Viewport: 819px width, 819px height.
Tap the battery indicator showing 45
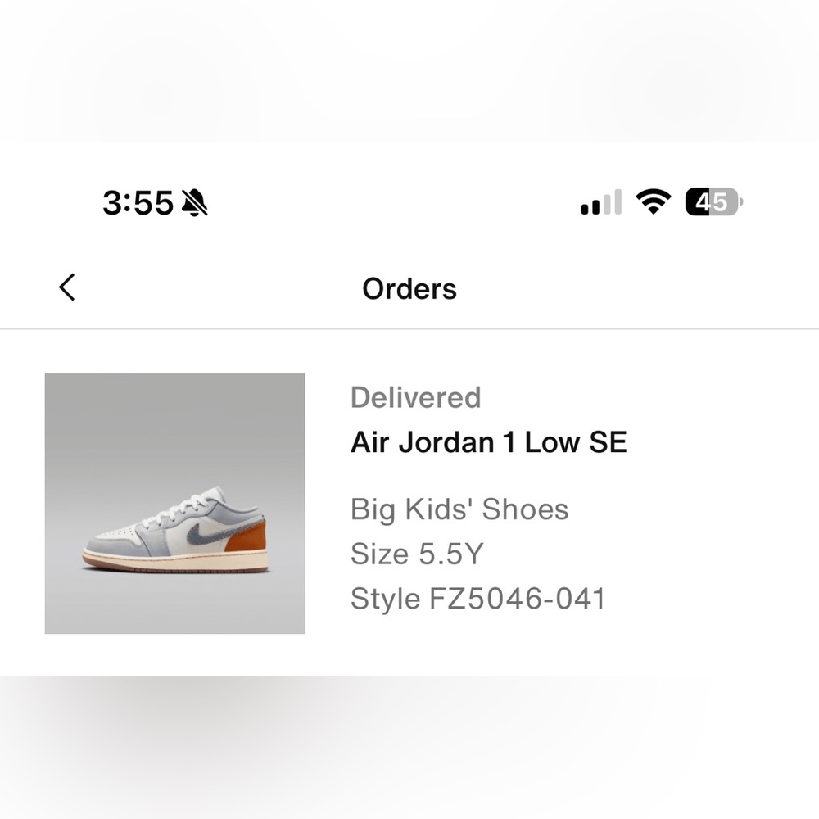pos(714,201)
